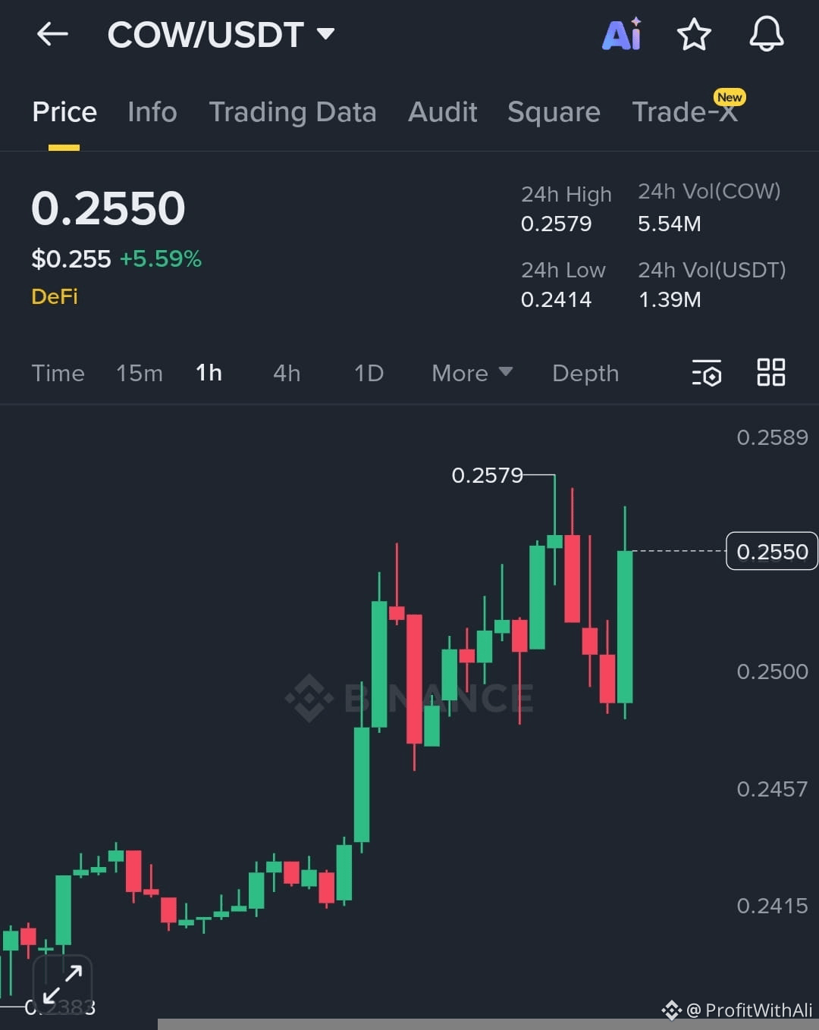
Task: Tap the 0.2550 current price marker
Action: [770, 551]
